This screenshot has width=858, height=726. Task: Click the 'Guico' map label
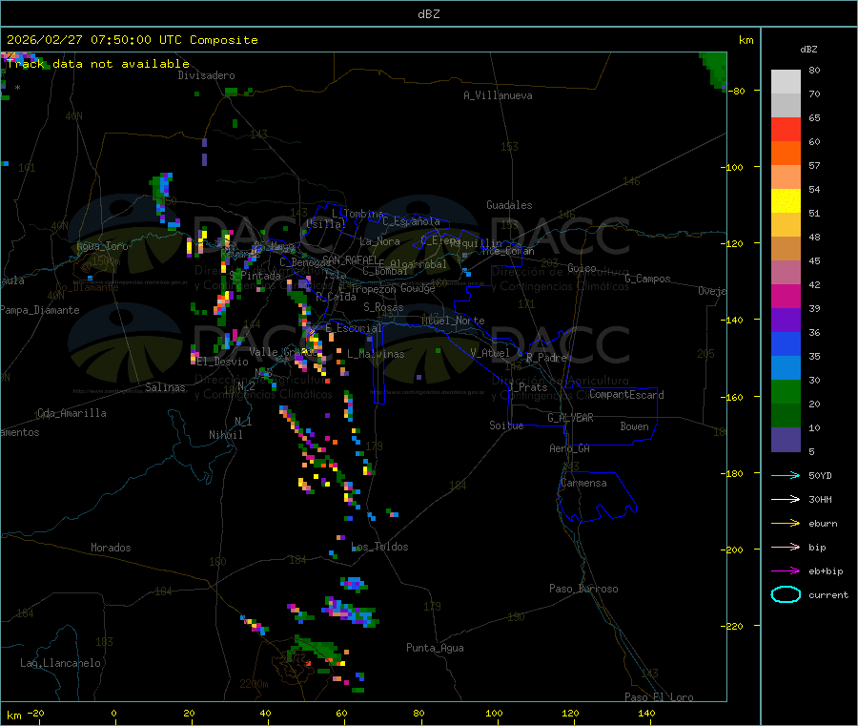[x=582, y=268]
